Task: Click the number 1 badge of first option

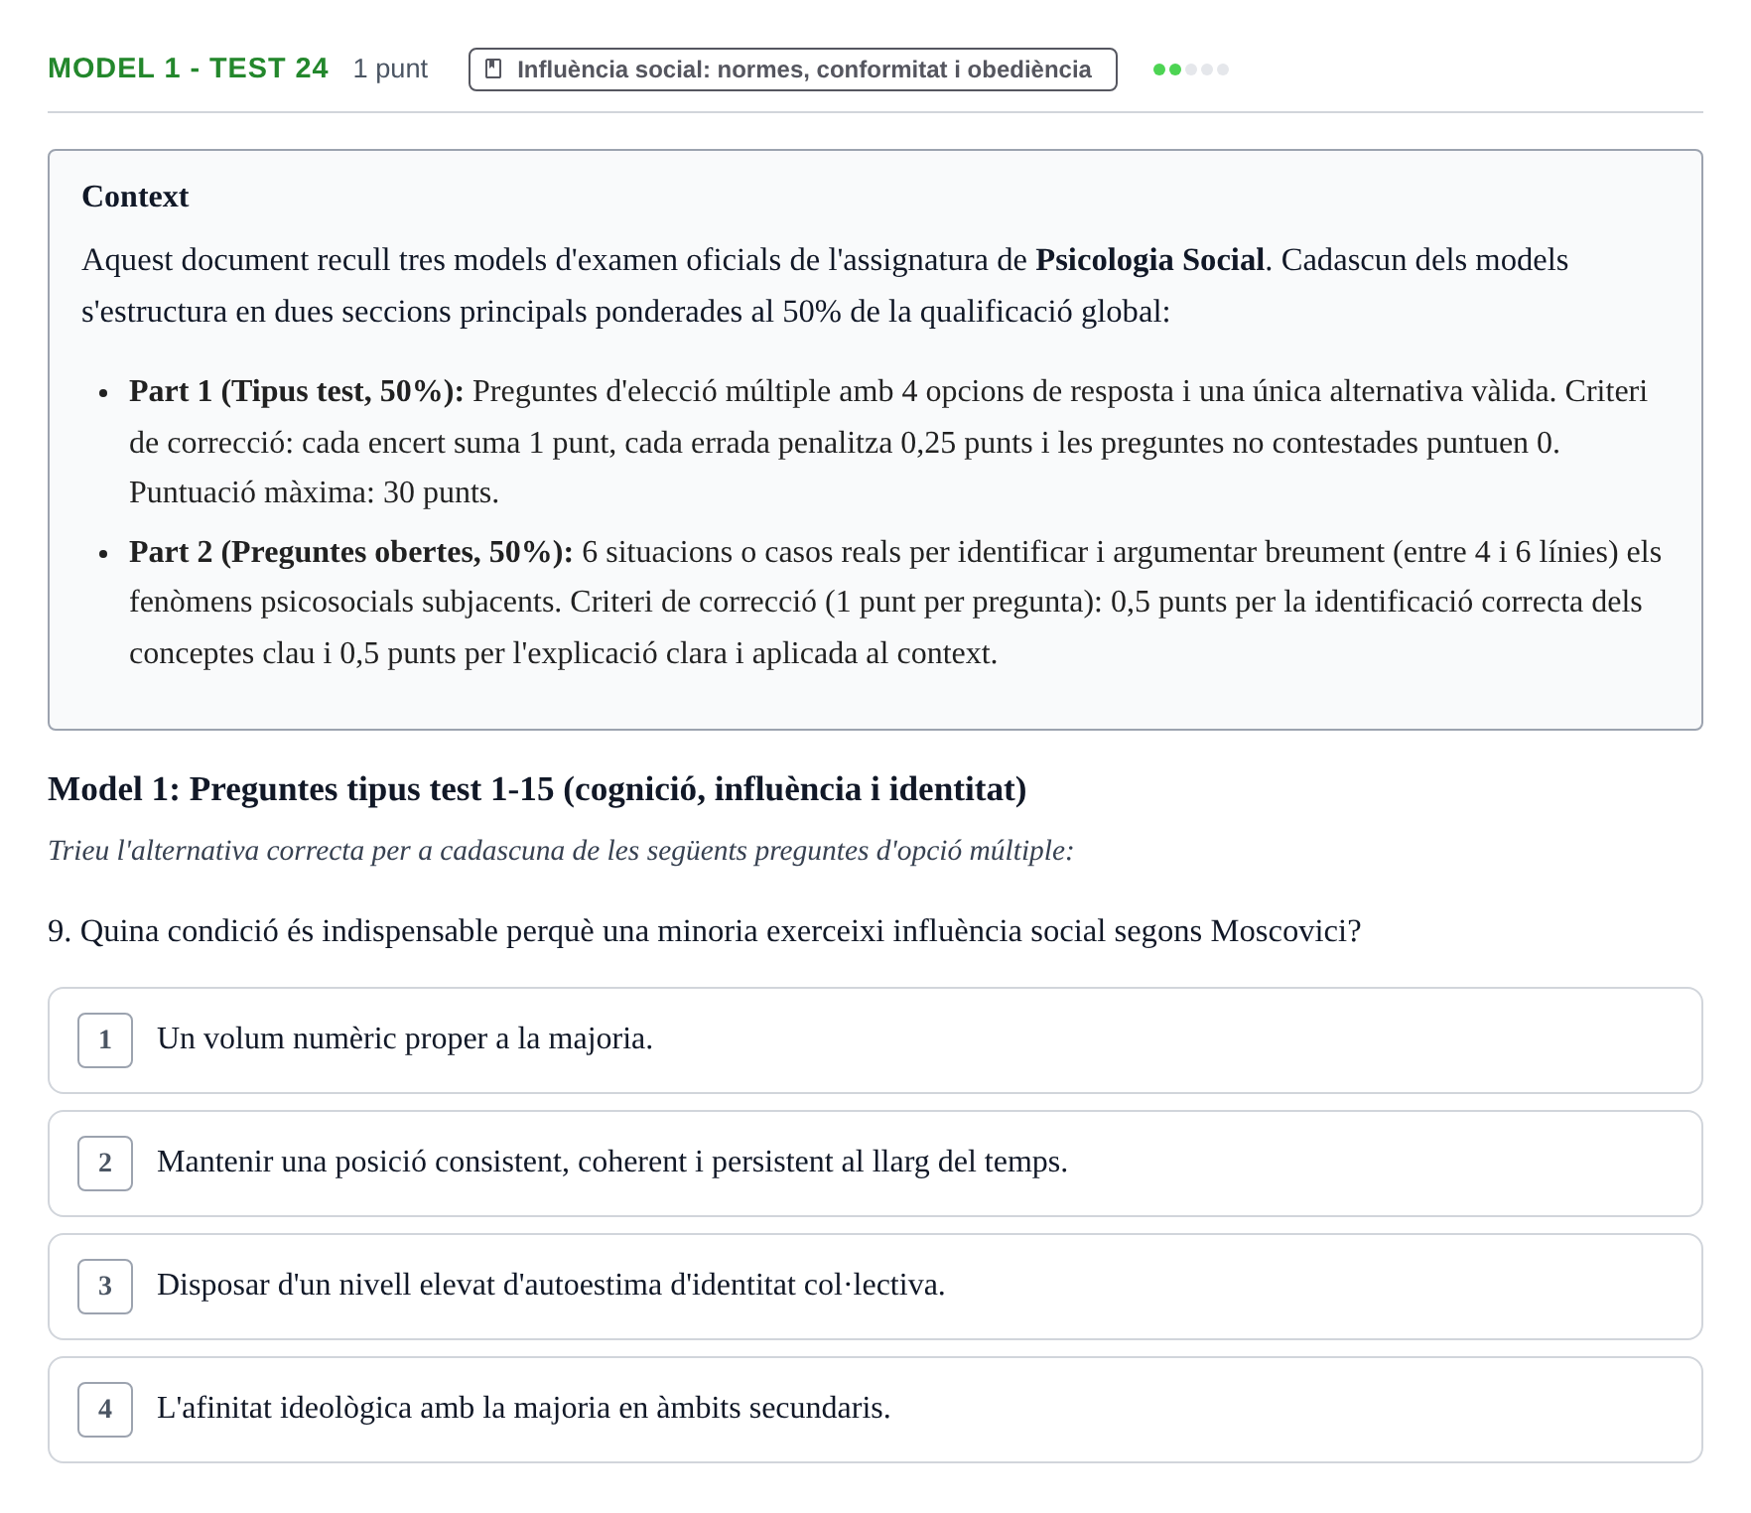Action: [x=105, y=1039]
